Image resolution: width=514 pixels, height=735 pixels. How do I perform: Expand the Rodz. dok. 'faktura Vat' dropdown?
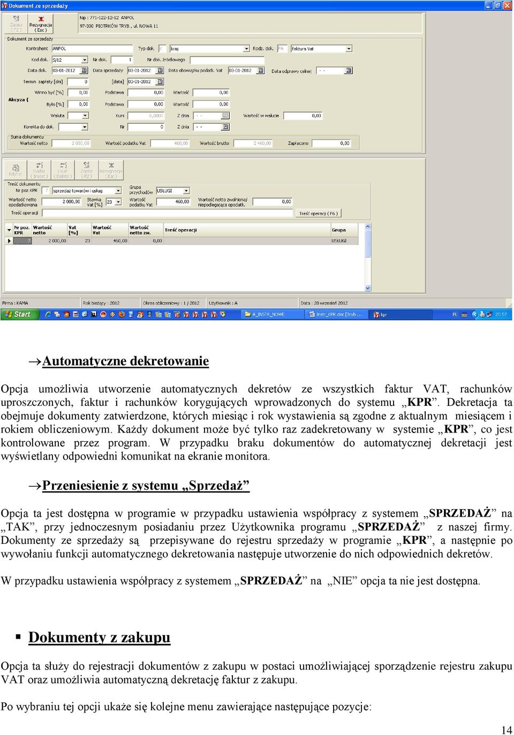click(x=349, y=49)
